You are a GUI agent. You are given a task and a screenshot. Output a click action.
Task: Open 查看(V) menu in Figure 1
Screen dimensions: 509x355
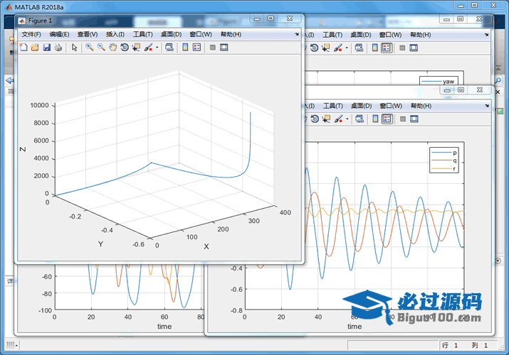pos(88,34)
